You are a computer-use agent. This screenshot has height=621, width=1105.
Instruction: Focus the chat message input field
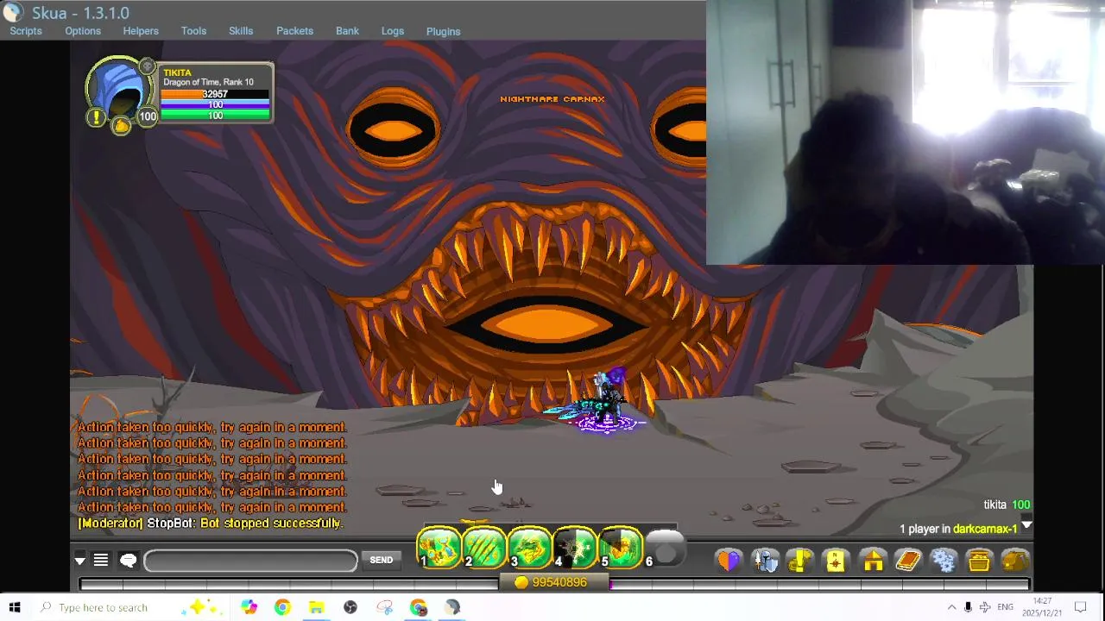pos(250,561)
